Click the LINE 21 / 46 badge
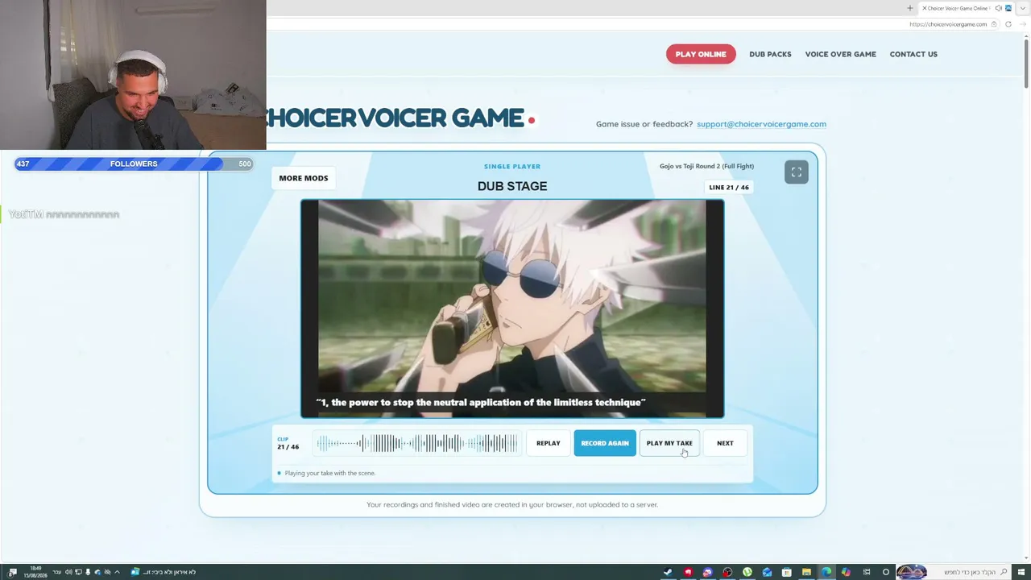 (729, 188)
